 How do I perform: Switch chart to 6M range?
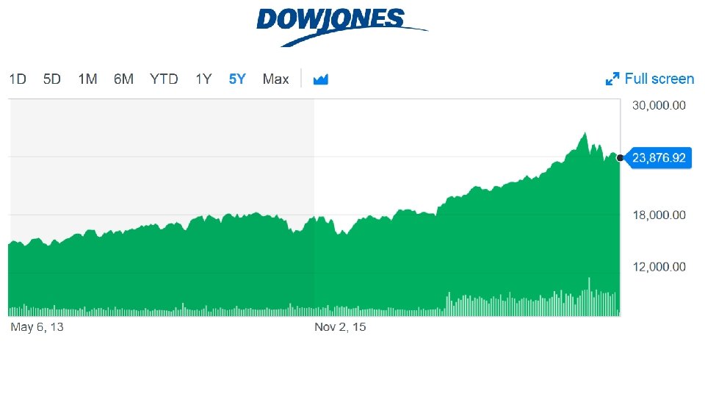click(x=123, y=79)
